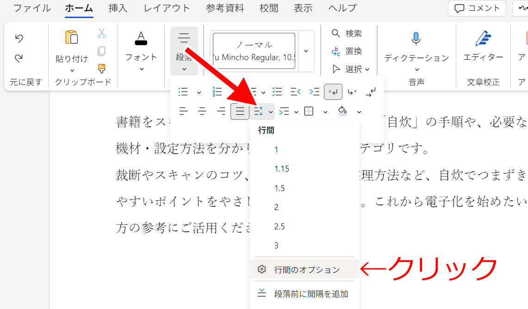528x309 pixels.
Task: Decrease paragraph indent
Action: (296, 92)
